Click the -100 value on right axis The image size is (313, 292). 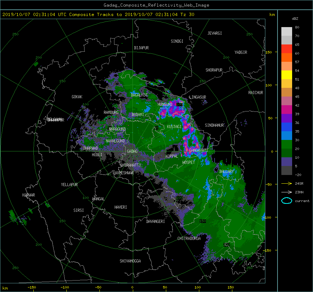268,217
